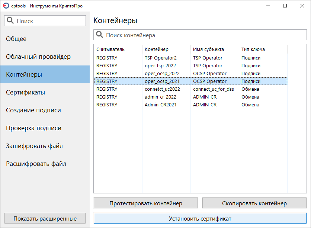Sort by Имя субъекта column header
Image resolution: width=311 pixels, height=228 pixels.
tap(215, 49)
